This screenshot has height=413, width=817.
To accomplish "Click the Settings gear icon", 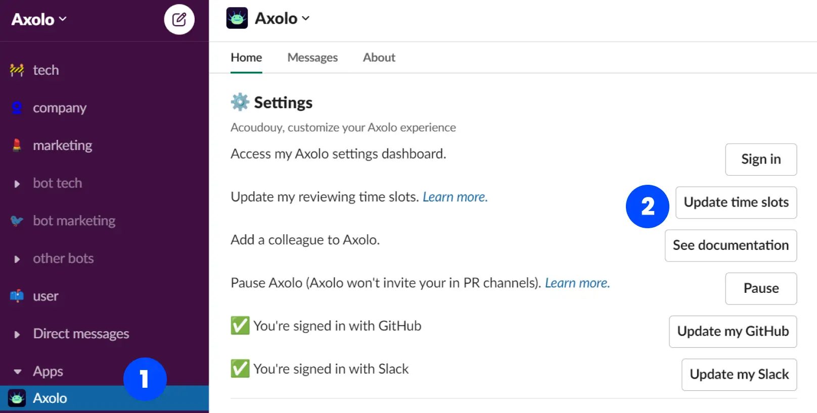I will (240, 102).
